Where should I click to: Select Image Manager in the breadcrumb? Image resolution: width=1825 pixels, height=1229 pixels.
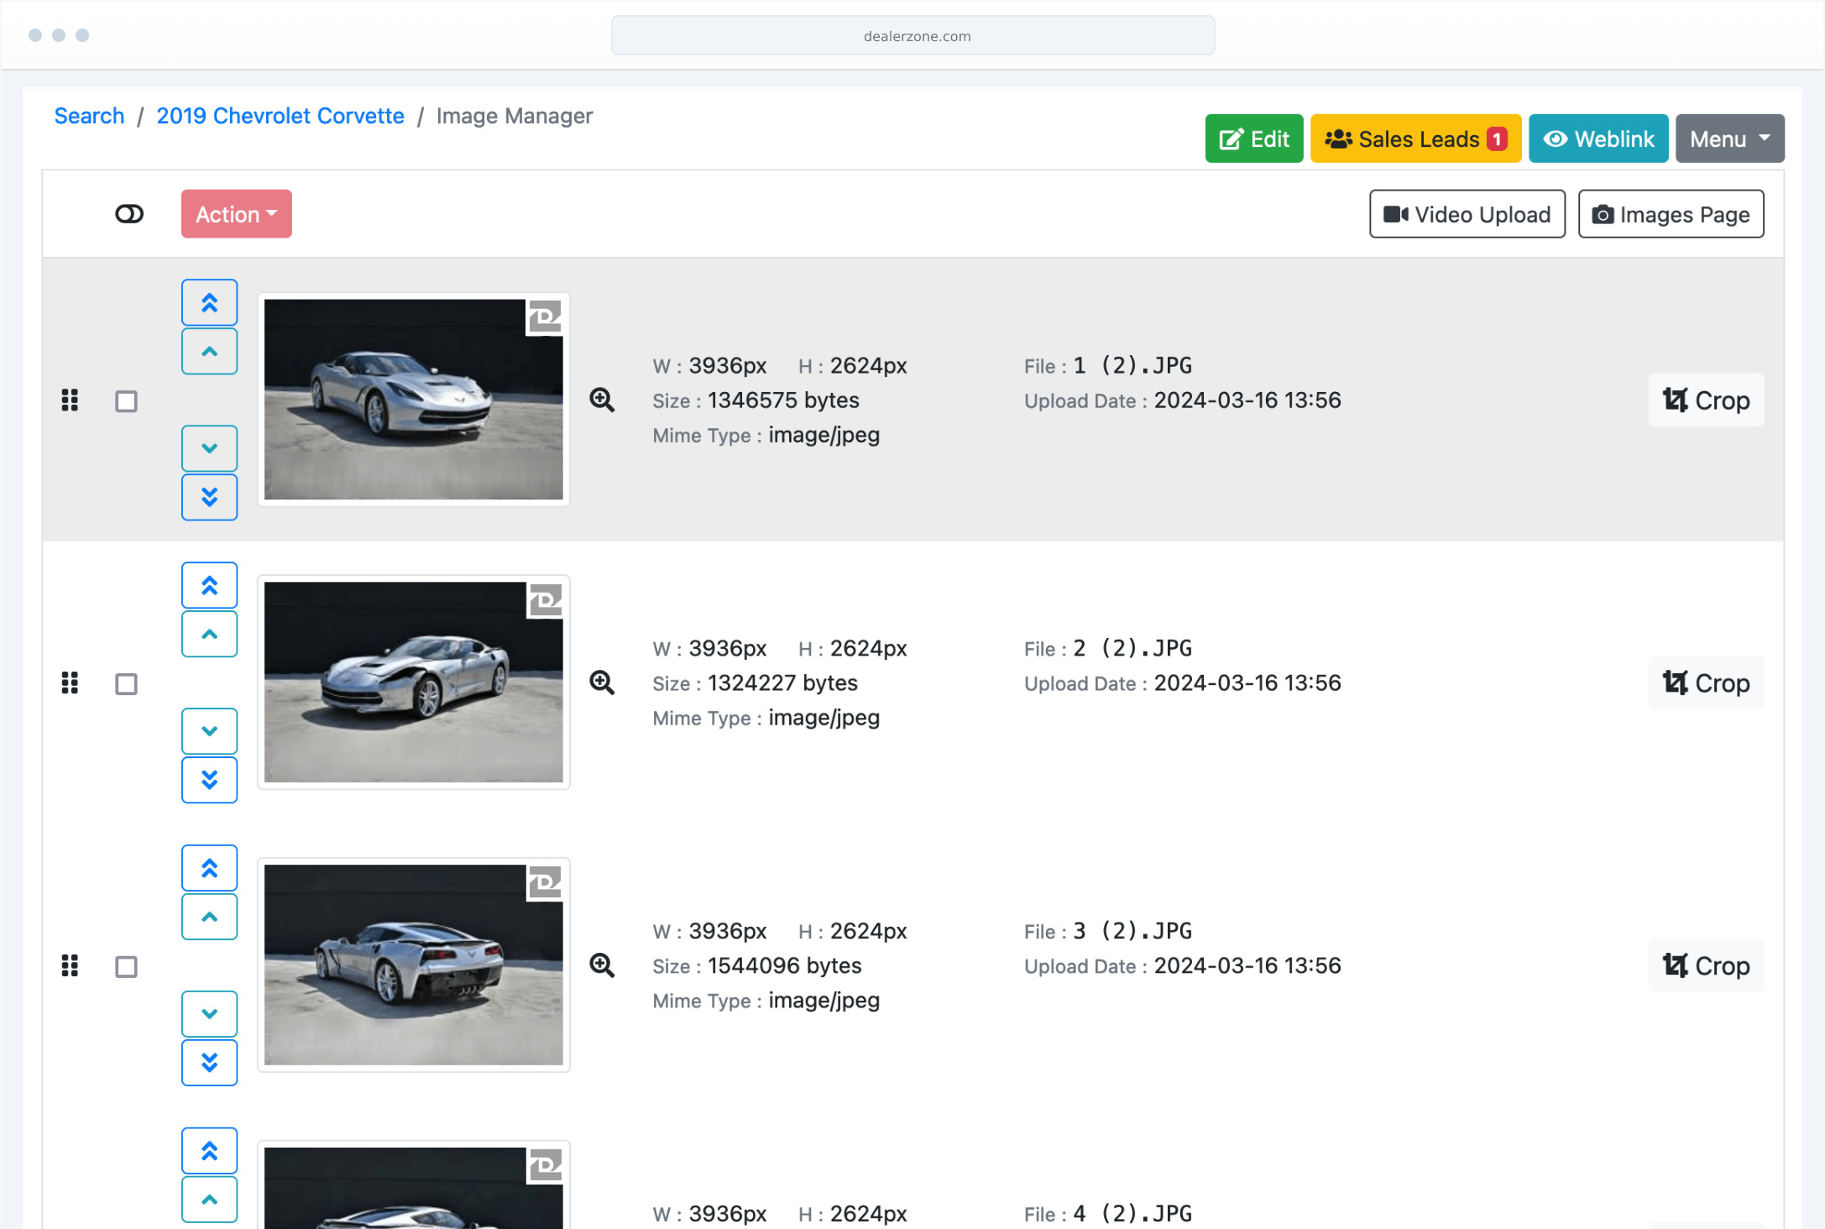[x=515, y=116]
